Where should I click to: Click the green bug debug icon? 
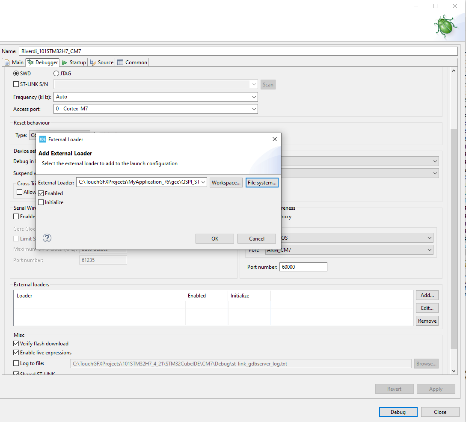click(446, 26)
